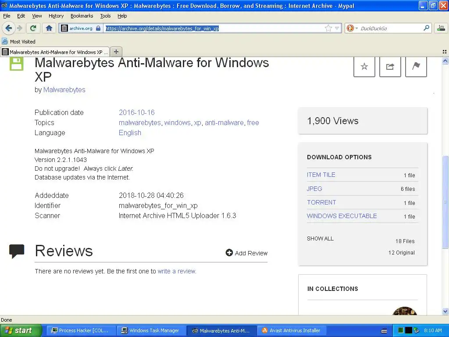Screen dimensions: 449x337
Task: Open the Help menu
Action: (x=122, y=16)
